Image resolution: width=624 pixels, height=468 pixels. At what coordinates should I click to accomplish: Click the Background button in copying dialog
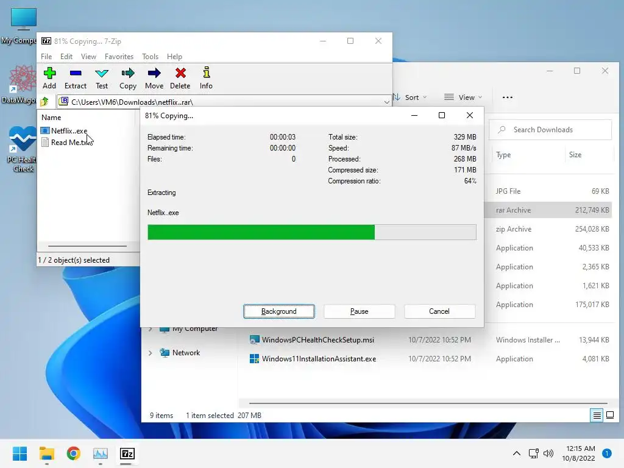(279, 311)
